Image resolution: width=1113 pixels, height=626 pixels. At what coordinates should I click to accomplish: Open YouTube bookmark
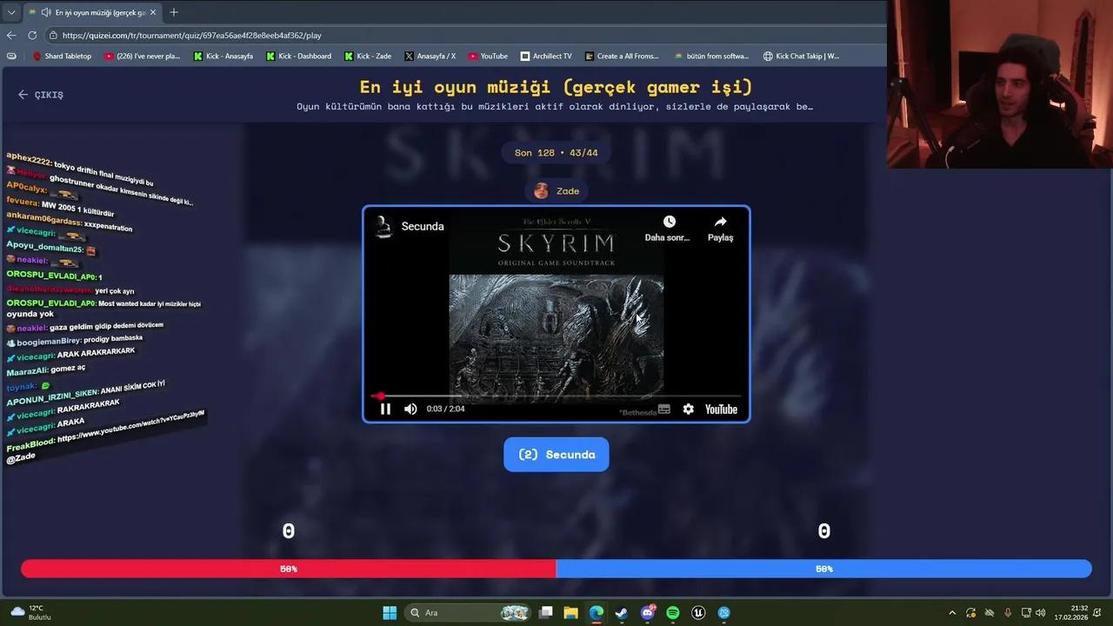point(488,57)
